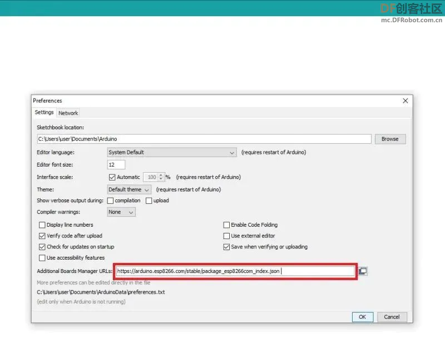Image resolution: width=445 pixels, height=356 pixels.
Task: Confirm preferences with the OK button
Action: click(363, 317)
